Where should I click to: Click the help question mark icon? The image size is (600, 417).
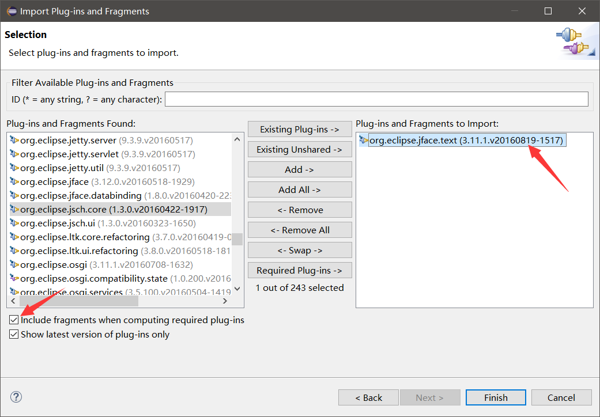pyautogui.click(x=16, y=397)
